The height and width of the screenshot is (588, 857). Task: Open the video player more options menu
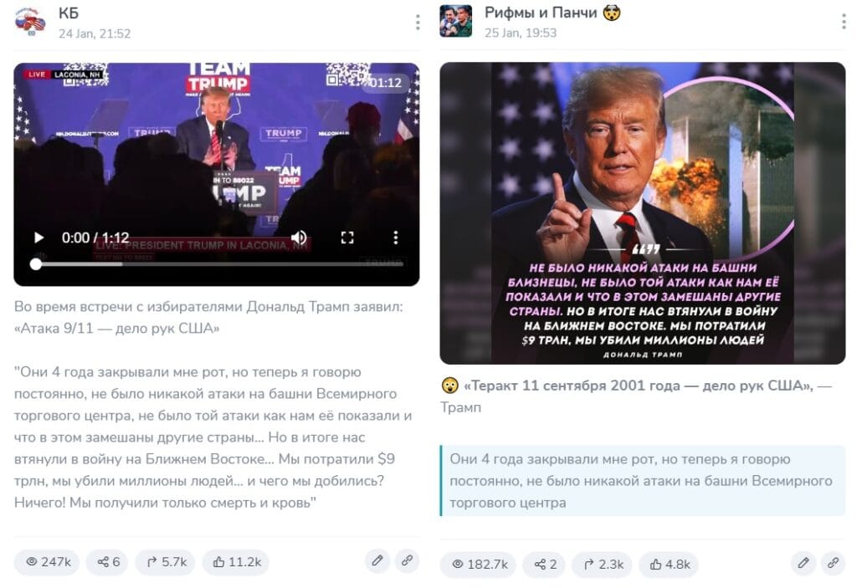pyautogui.click(x=396, y=238)
